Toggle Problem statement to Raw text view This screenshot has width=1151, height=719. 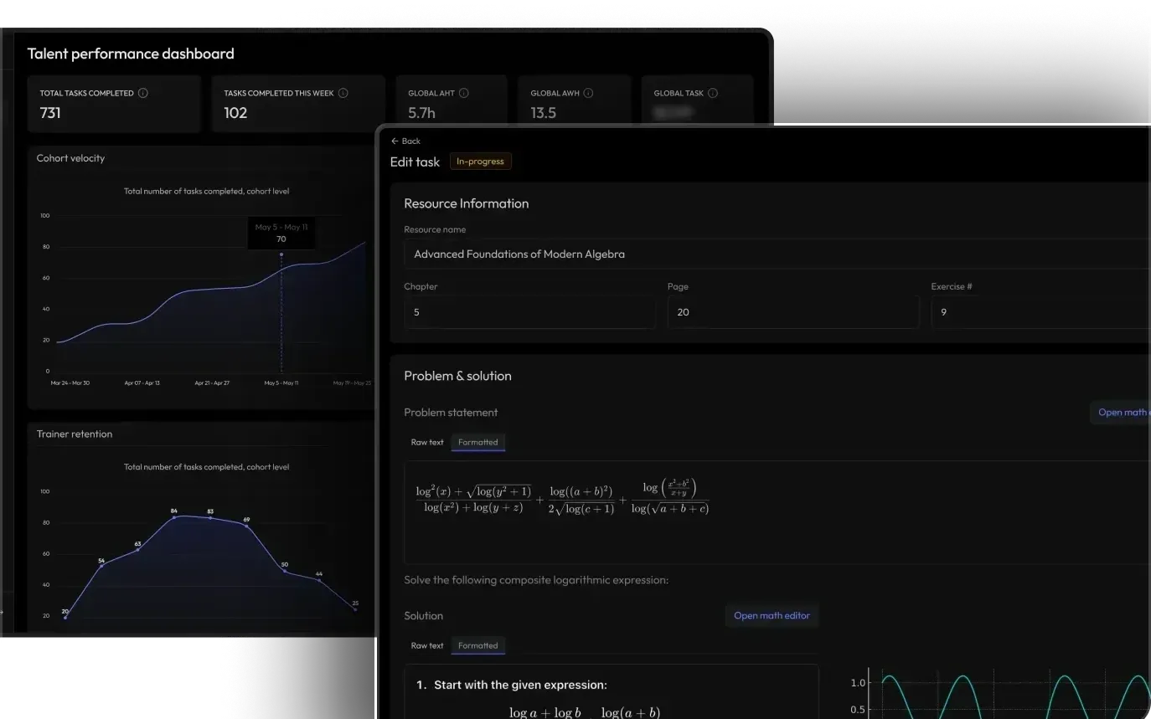coord(427,442)
